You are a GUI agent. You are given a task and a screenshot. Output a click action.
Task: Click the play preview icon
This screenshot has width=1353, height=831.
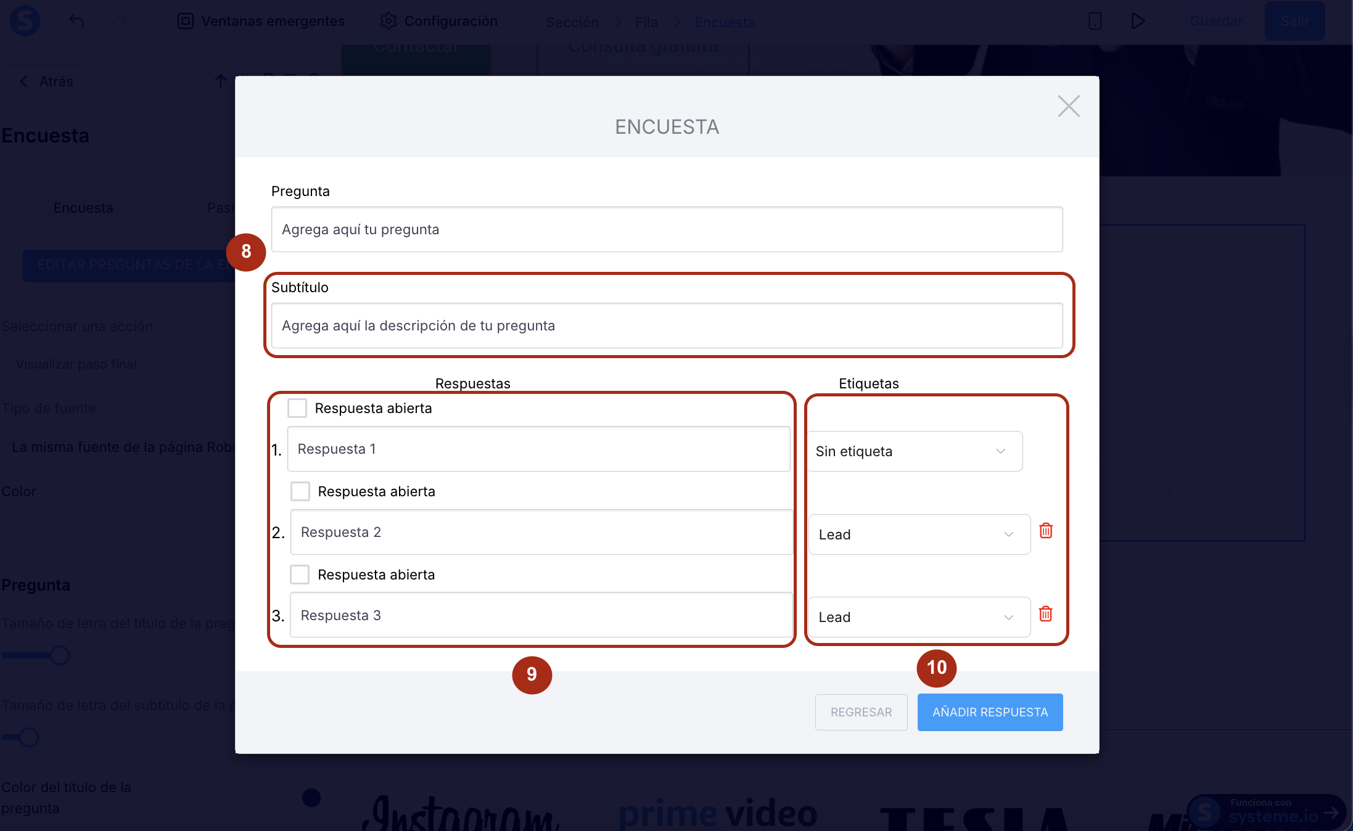click(1138, 21)
